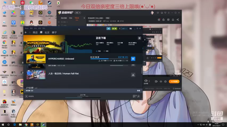Click the blue announcements megaphone button in Steam
Viewport: 227px width, 127px height.
click(108, 29)
